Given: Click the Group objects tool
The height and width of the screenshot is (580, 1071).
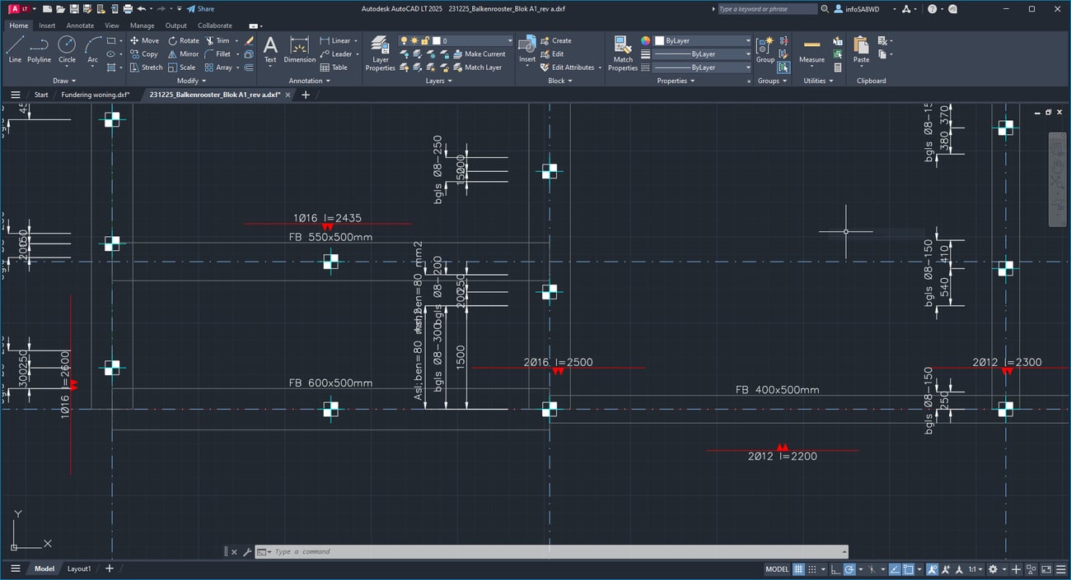Looking at the screenshot, I should pyautogui.click(x=765, y=49).
